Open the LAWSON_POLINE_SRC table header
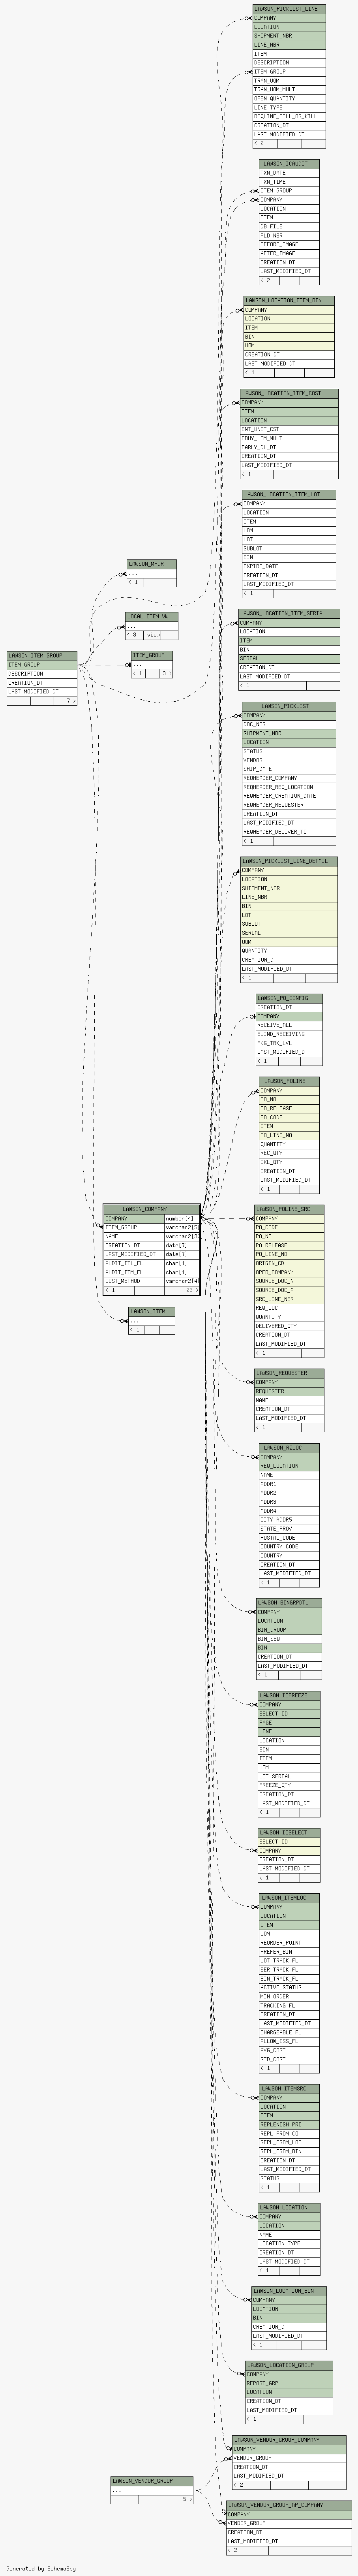358x2576 pixels. click(289, 1210)
